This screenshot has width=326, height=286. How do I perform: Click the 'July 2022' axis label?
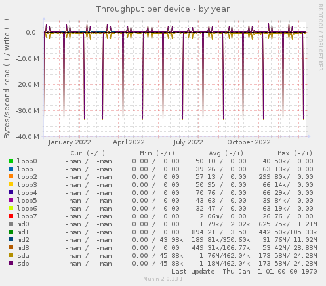click(188, 142)
